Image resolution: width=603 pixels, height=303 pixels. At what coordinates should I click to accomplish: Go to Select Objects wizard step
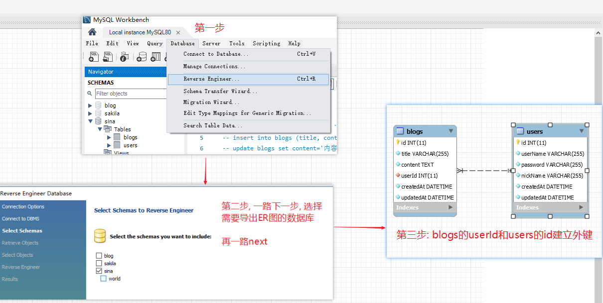pyautogui.click(x=17, y=255)
